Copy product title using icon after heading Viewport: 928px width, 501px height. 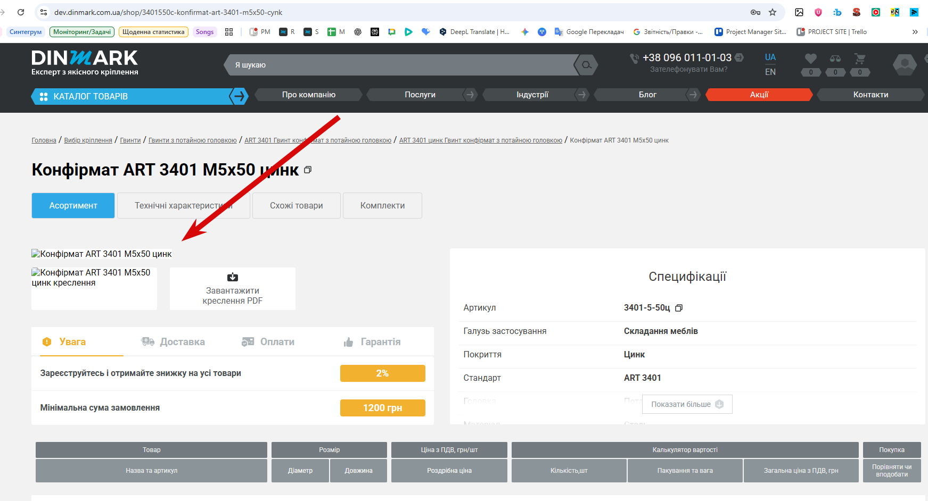tap(308, 170)
